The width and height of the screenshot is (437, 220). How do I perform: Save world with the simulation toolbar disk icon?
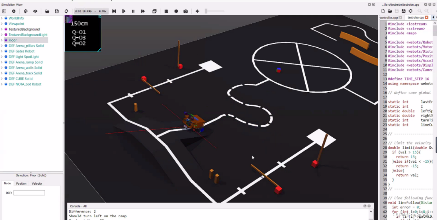click(x=57, y=11)
